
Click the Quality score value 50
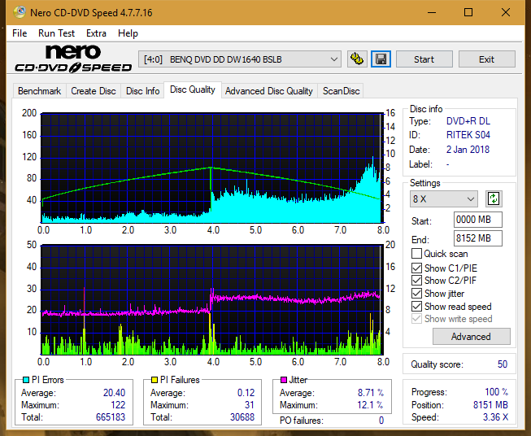[x=503, y=364]
